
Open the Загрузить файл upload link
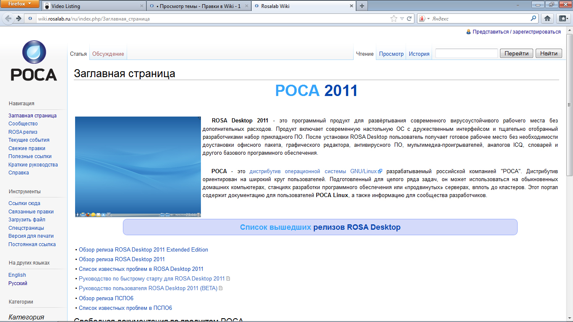[x=27, y=220]
